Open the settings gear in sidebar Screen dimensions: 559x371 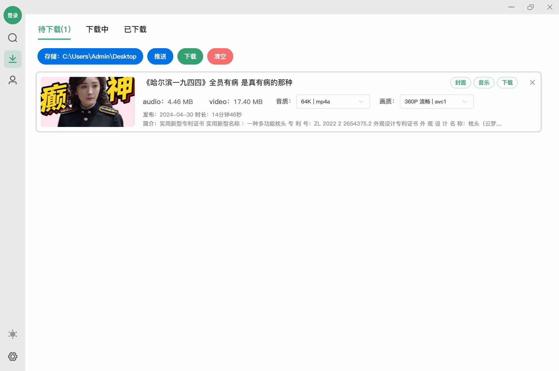pyautogui.click(x=13, y=356)
